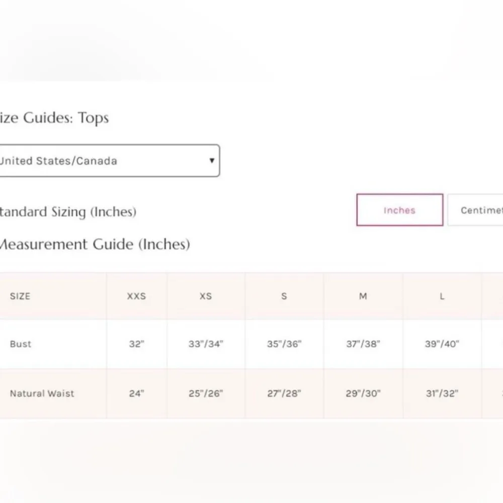The width and height of the screenshot is (503, 503).
Task: Click the S size header
Action: click(x=284, y=296)
